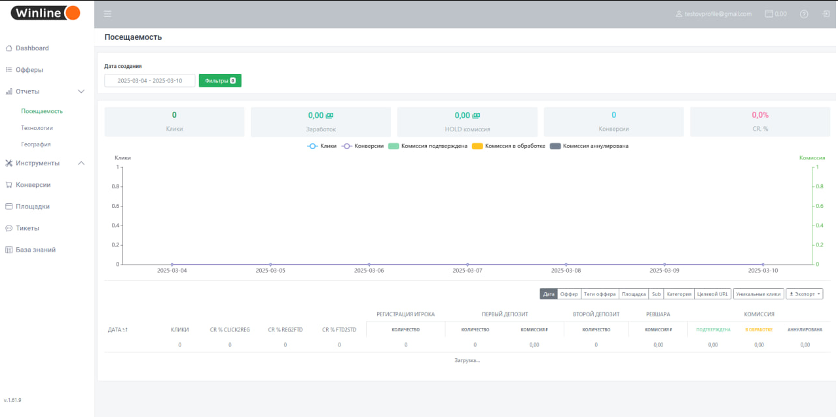Open Dashboard from the sidebar
Screen dimensions: 838x417
coord(32,48)
